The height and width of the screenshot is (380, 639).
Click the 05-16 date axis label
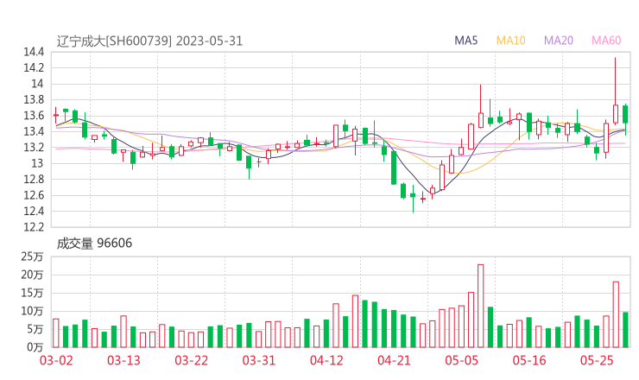pos(529,360)
